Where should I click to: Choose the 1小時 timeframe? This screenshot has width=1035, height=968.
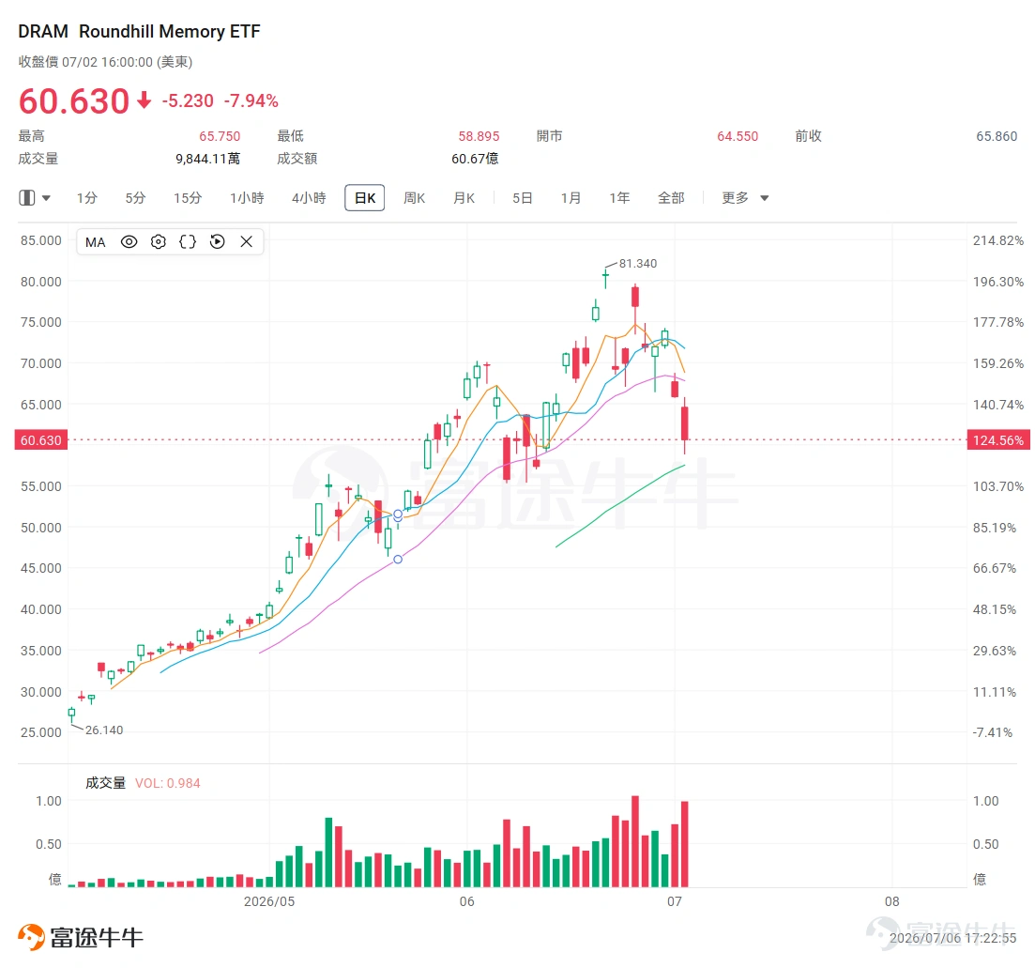click(x=247, y=197)
